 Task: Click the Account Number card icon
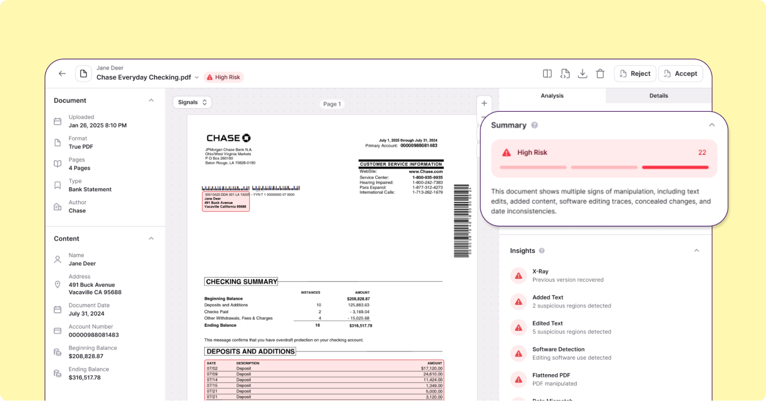point(57,331)
